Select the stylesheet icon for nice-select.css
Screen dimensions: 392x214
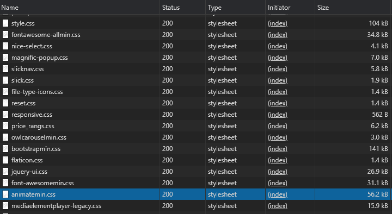click(x=5, y=46)
